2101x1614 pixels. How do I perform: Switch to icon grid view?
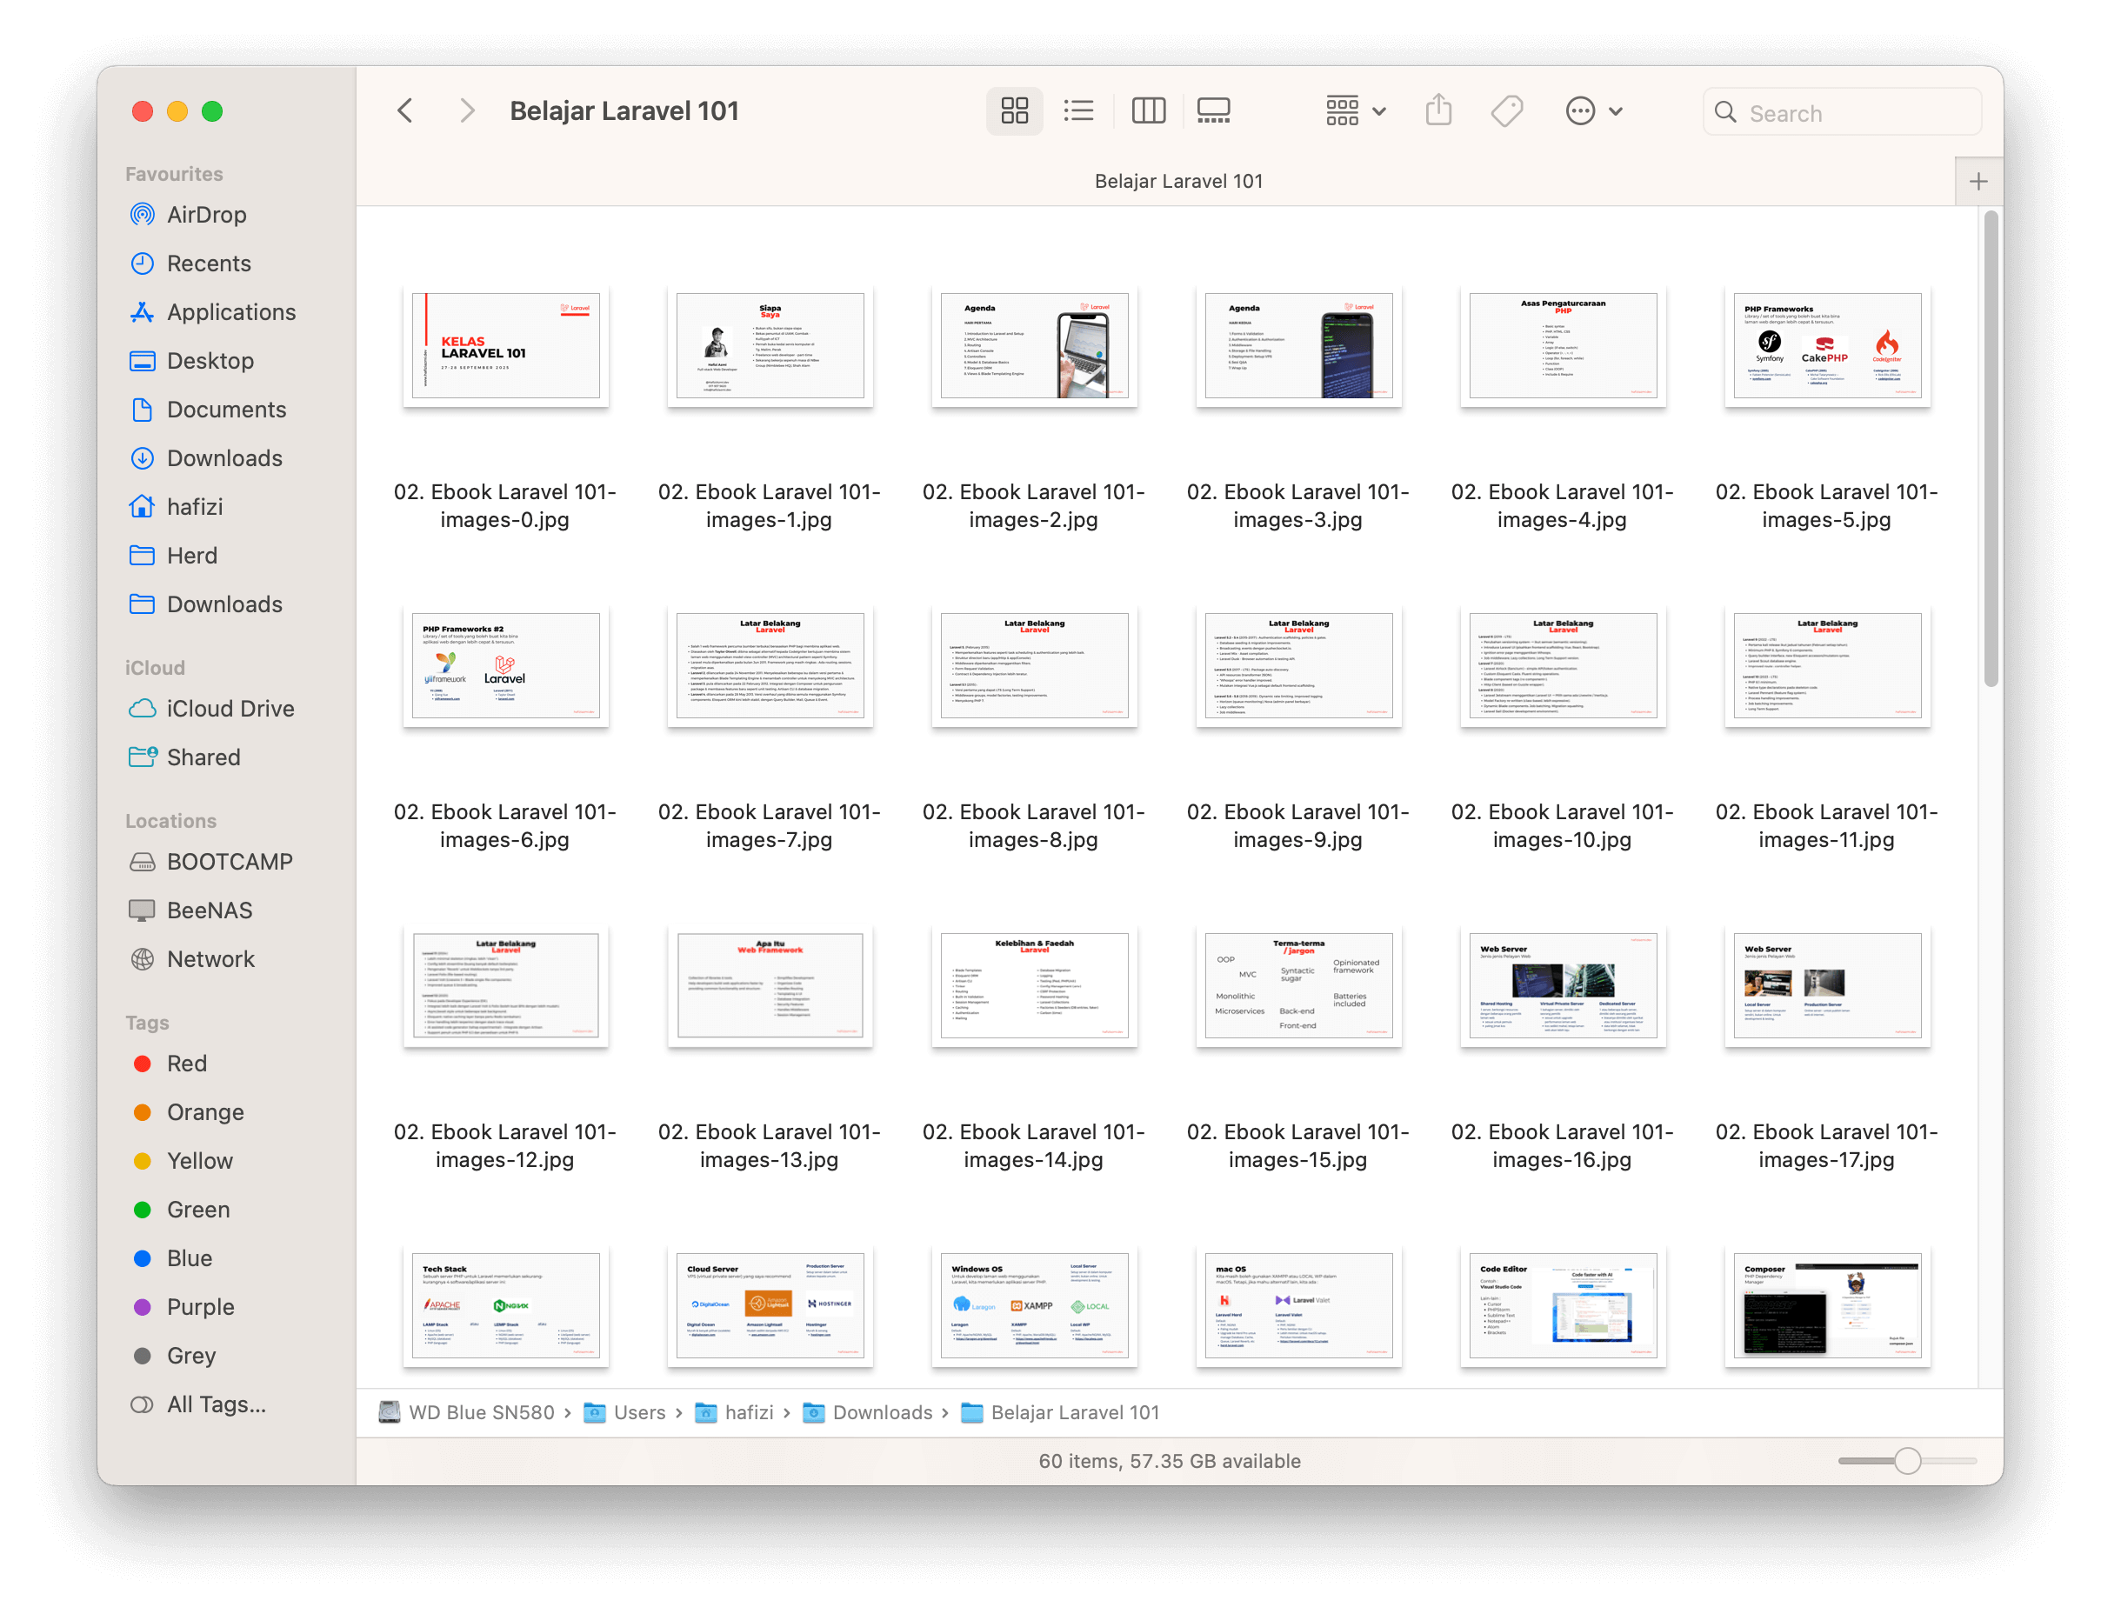pyautogui.click(x=1013, y=111)
